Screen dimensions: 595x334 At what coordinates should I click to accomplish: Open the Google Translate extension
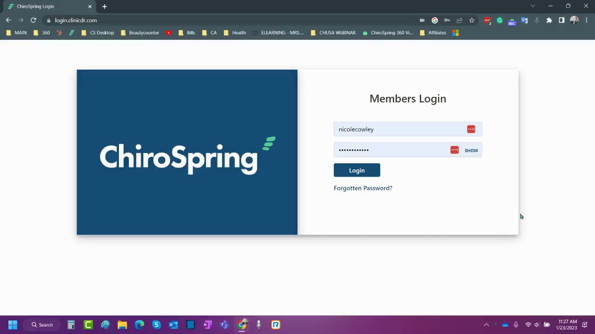[x=524, y=20]
